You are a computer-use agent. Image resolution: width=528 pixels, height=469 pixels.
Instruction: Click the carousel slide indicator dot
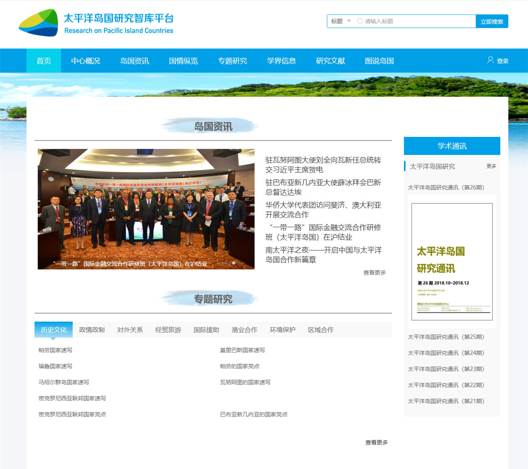pyautogui.click(x=234, y=263)
